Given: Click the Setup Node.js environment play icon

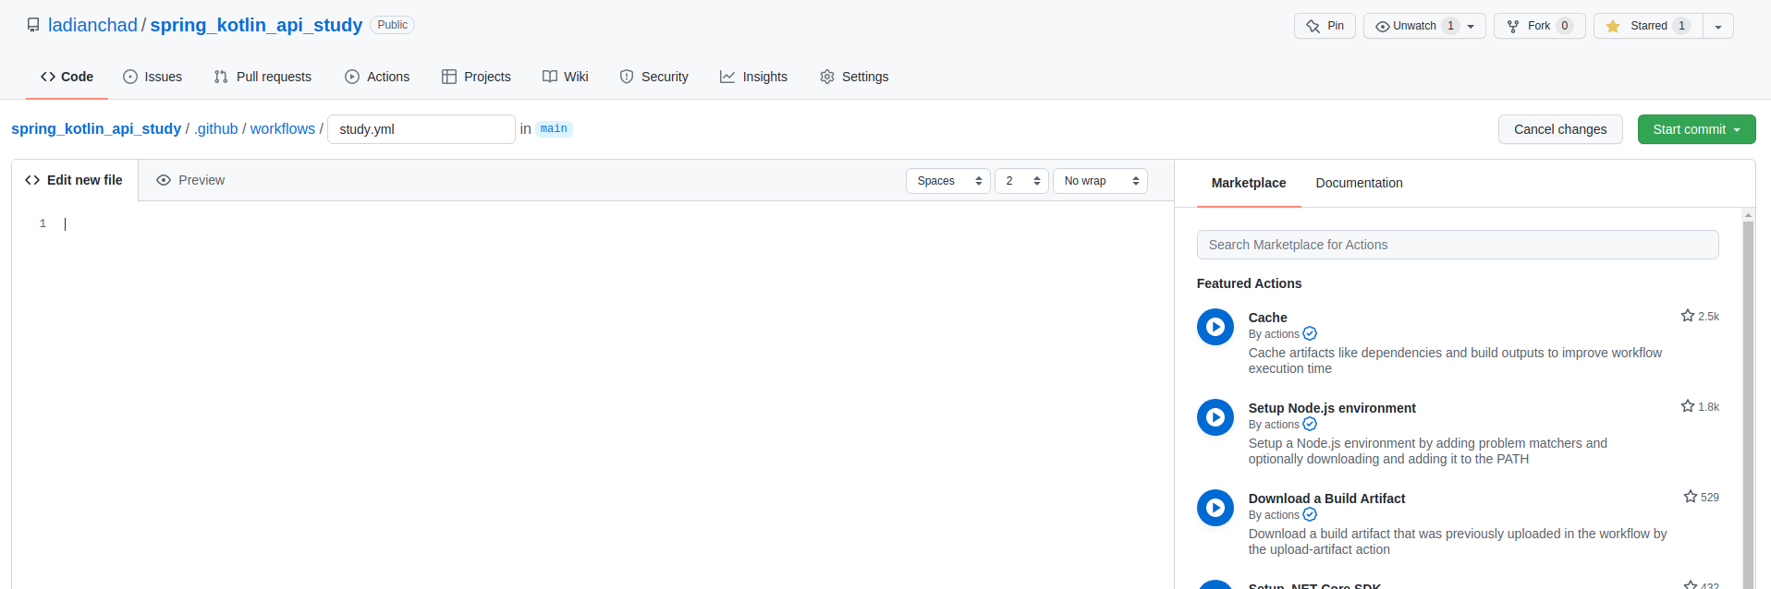Looking at the screenshot, I should click(x=1215, y=417).
